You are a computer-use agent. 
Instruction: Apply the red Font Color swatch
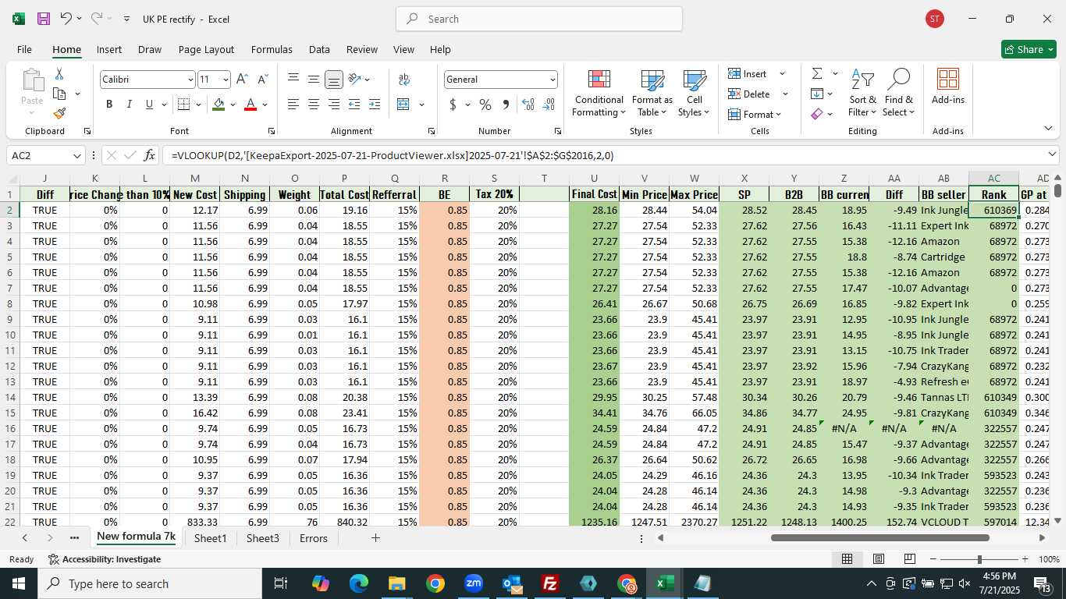coord(251,105)
